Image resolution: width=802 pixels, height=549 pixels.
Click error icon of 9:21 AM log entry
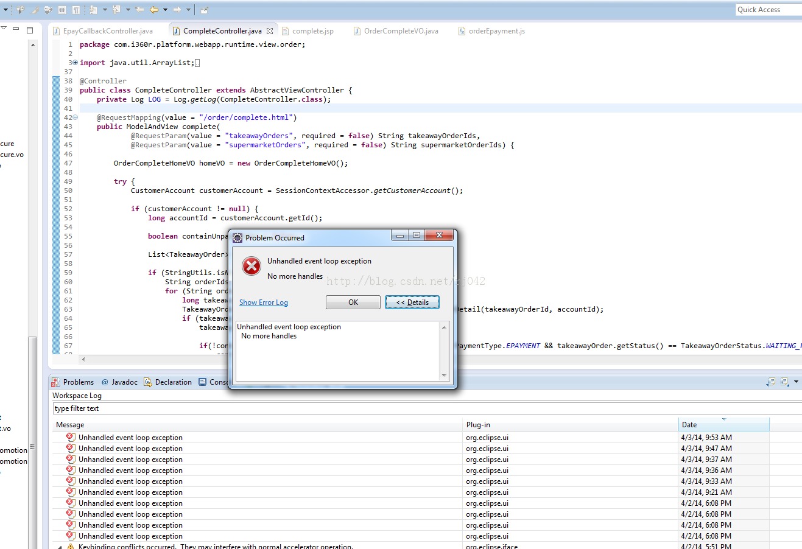pos(70,492)
